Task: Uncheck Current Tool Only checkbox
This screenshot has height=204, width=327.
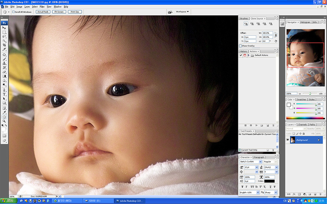Action: (240, 150)
